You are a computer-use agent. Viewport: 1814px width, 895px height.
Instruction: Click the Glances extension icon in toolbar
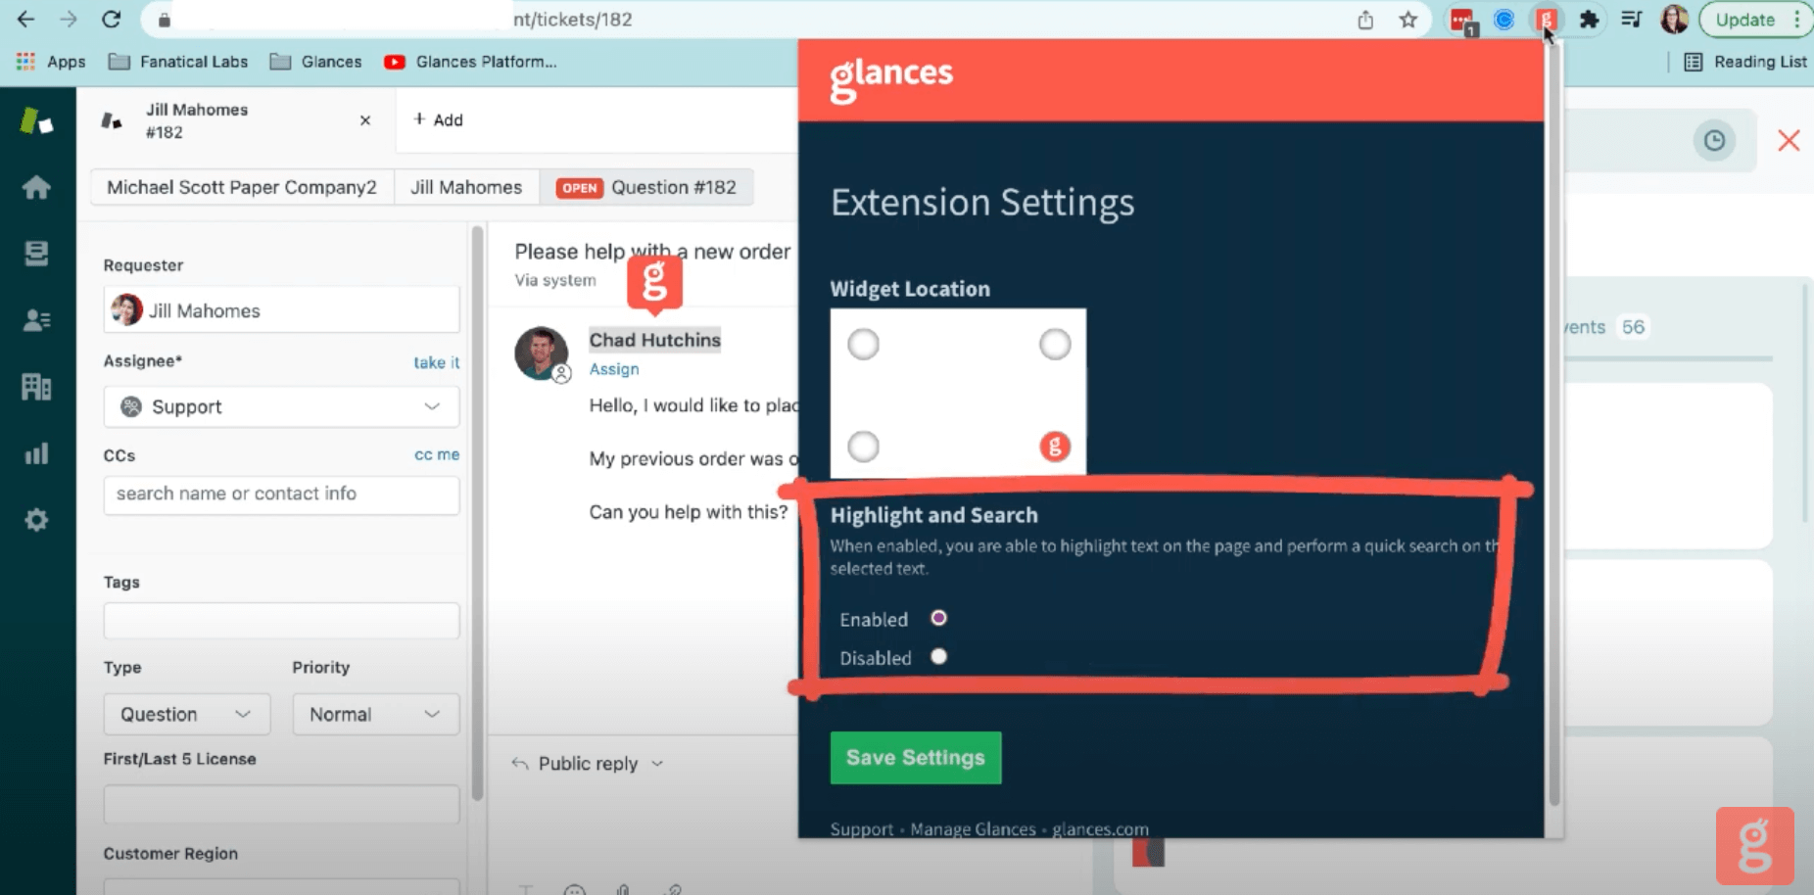pyautogui.click(x=1546, y=20)
